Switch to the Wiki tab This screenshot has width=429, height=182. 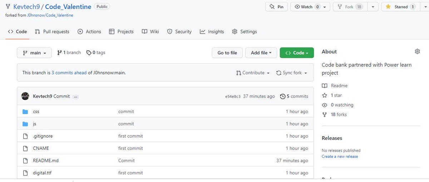click(x=150, y=31)
